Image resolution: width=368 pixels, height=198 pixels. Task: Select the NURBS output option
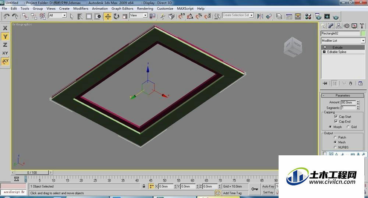(335, 147)
